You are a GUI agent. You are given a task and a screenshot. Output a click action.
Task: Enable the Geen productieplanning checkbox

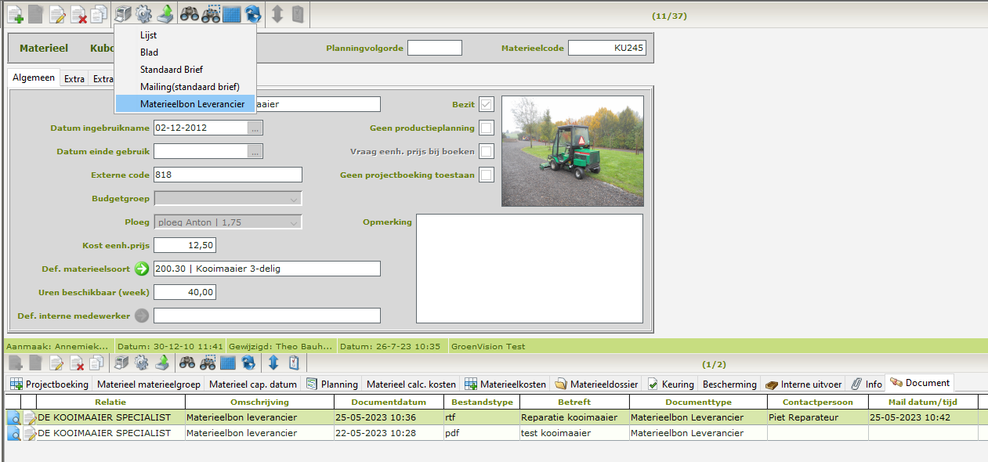pyautogui.click(x=487, y=128)
